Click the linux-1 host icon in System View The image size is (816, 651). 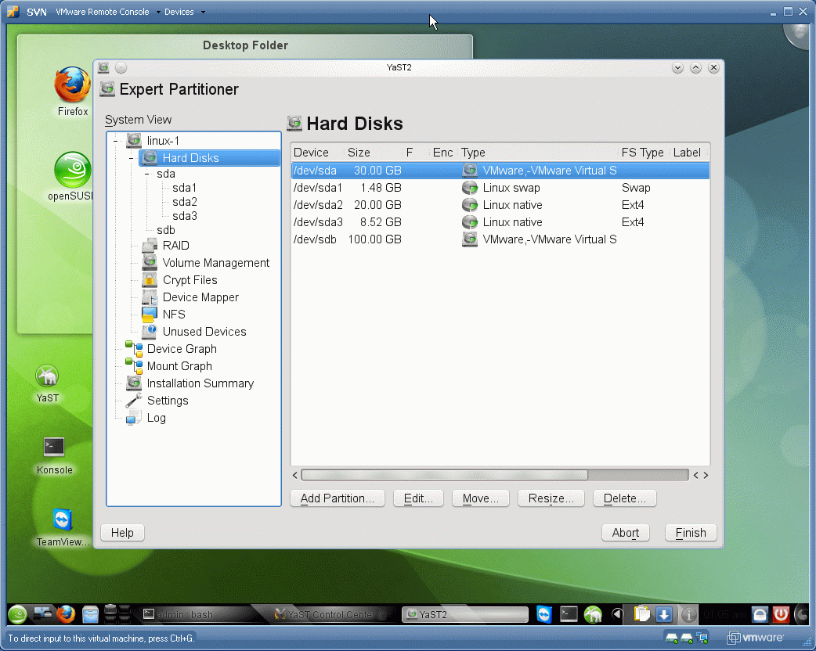click(x=134, y=140)
